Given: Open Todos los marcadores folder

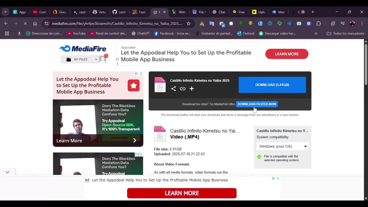Looking at the screenshot, I should [x=346, y=33].
